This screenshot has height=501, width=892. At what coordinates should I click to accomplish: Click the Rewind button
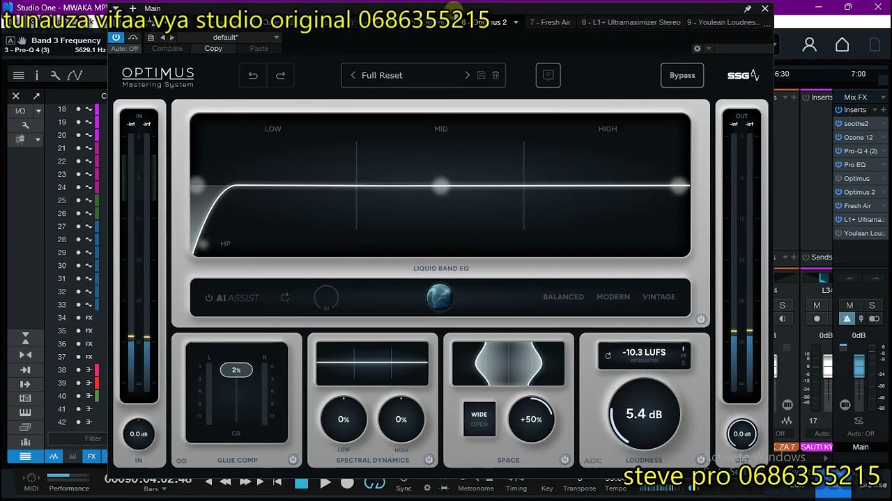tap(225, 482)
